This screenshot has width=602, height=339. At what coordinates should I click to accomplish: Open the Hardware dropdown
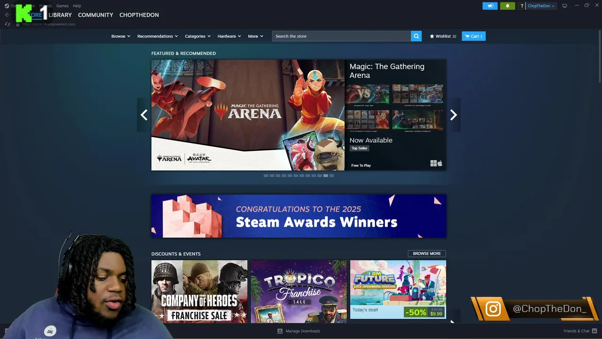tap(229, 36)
